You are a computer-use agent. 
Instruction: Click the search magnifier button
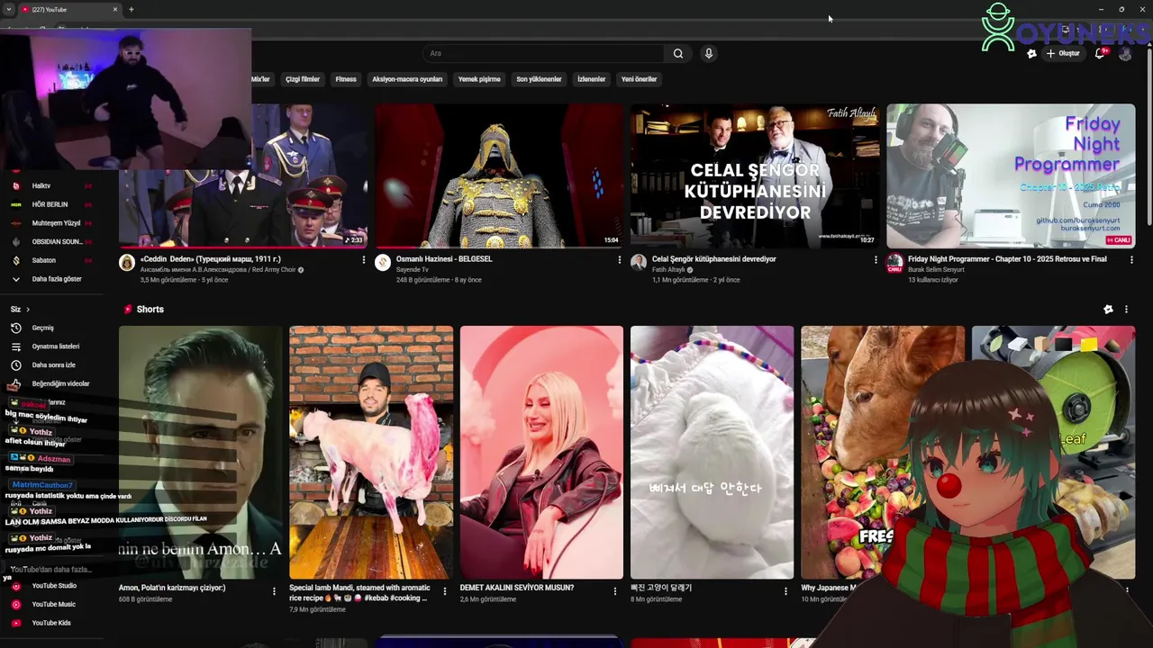click(x=678, y=53)
